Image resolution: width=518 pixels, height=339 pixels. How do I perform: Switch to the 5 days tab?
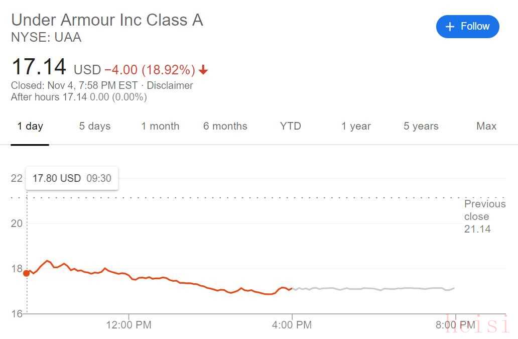94,126
